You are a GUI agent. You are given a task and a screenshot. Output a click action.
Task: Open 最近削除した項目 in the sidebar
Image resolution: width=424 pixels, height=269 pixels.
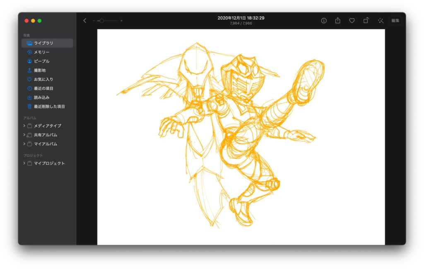47,107
